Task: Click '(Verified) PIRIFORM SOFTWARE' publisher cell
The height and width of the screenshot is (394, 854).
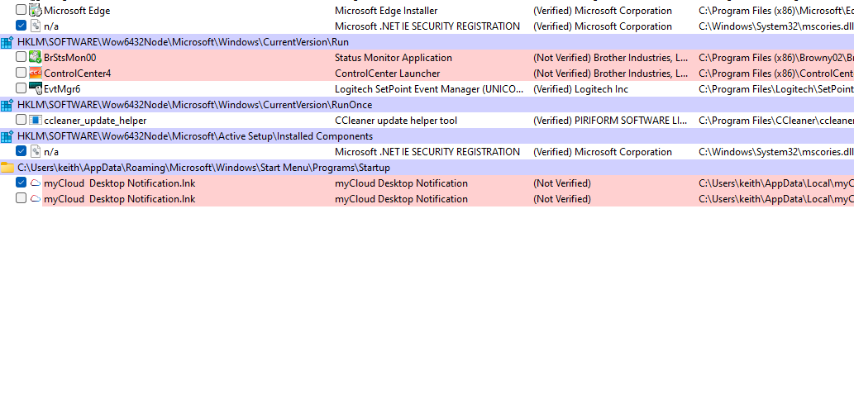Action: pyautogui.click(x=610, y=121)
